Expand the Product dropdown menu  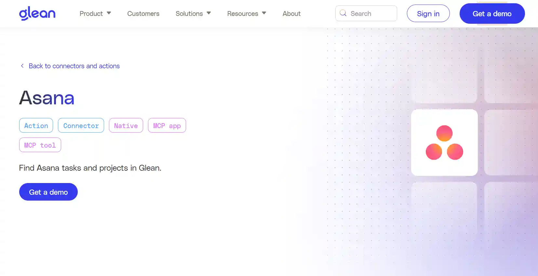click(x=95, y=14)
